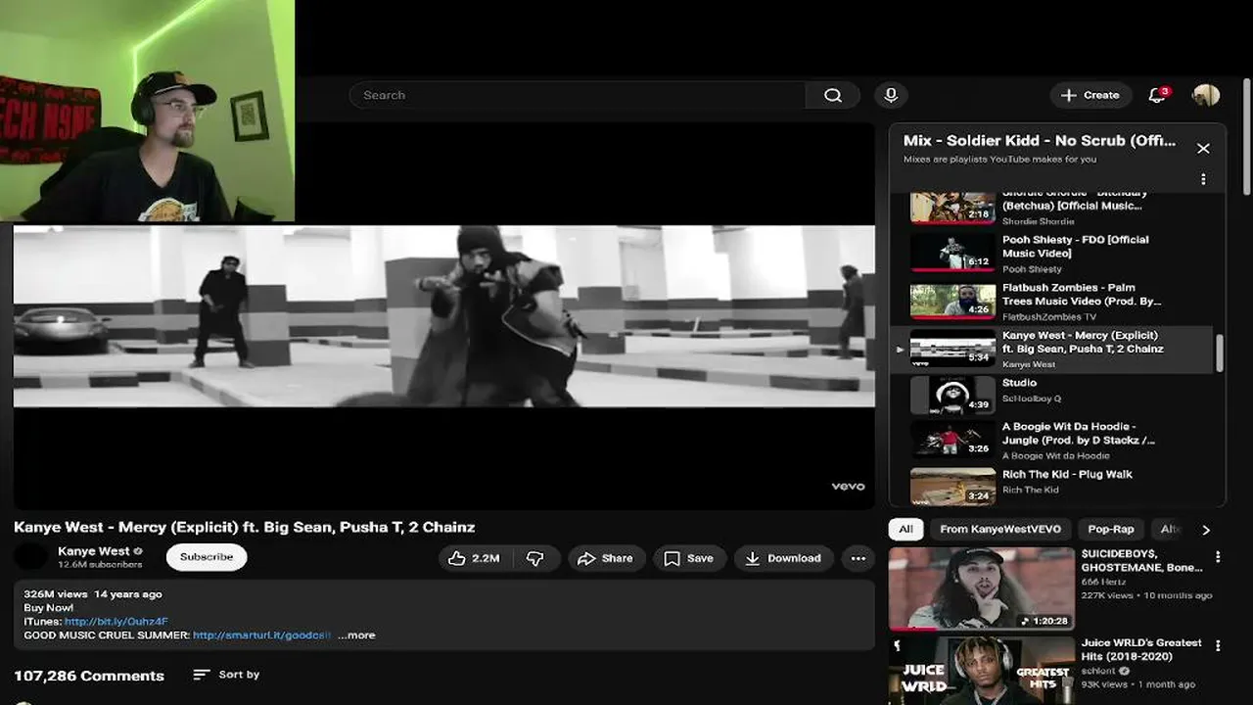Open options for Juice WRLD video
The image size is (1253, 705).
1218,646
